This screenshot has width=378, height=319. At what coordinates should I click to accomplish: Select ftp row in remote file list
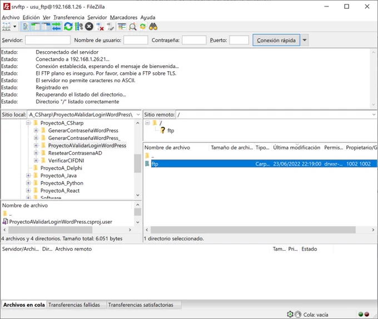coord(261,164)
